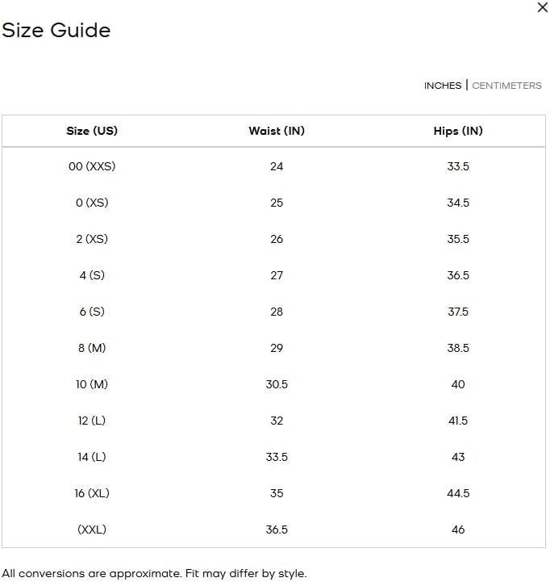Click the (XXL) size label
This screenshot has height=582, width=550.
(92, 530)
